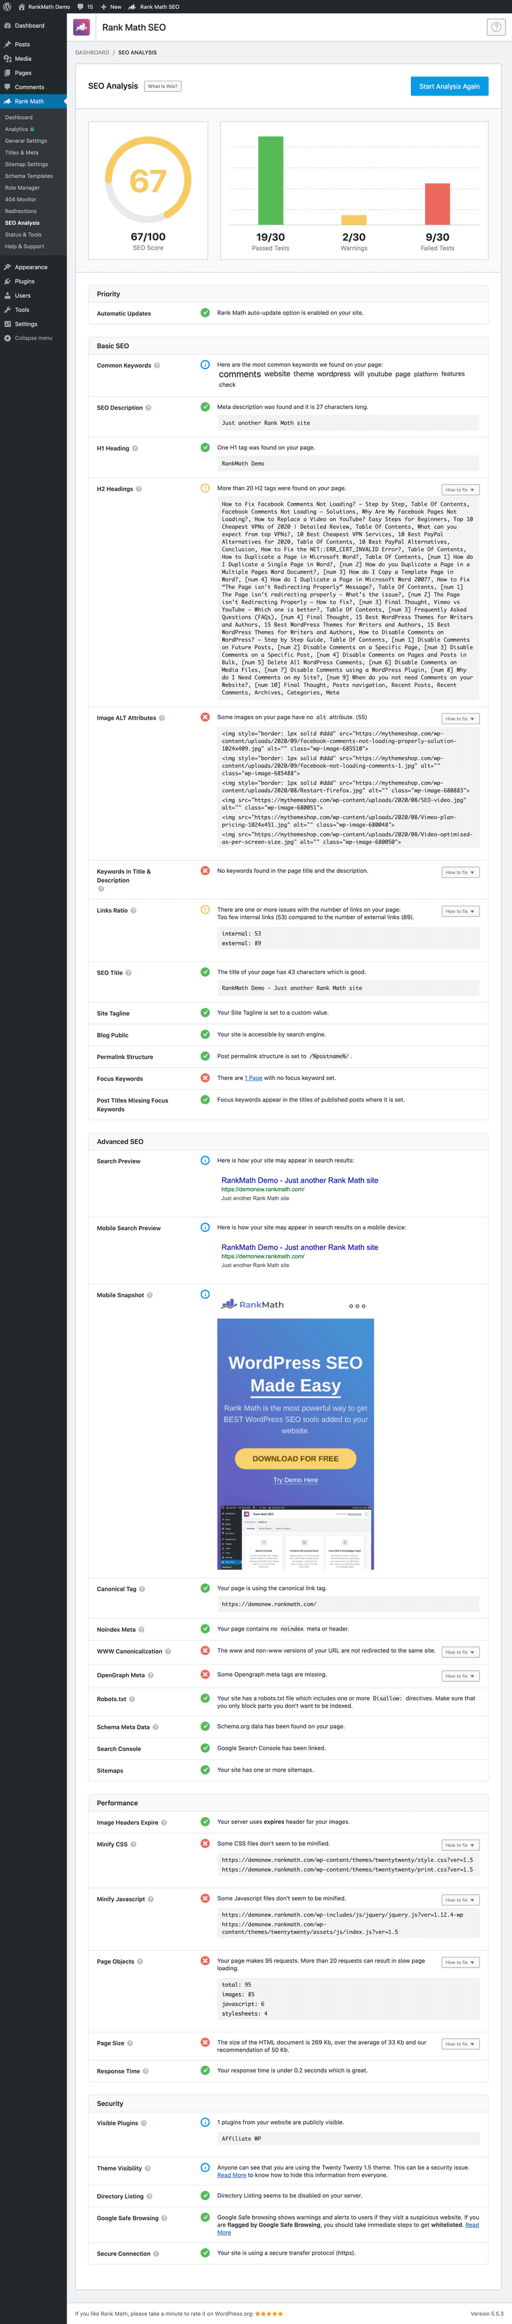Expand How to fix for H2 Headings
The image size is (512, 2324).
pos(461,490)
